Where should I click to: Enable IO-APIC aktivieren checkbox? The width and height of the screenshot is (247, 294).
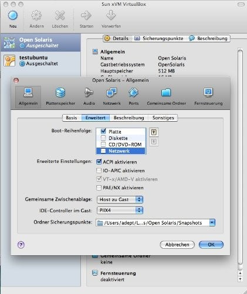[99, 171]
